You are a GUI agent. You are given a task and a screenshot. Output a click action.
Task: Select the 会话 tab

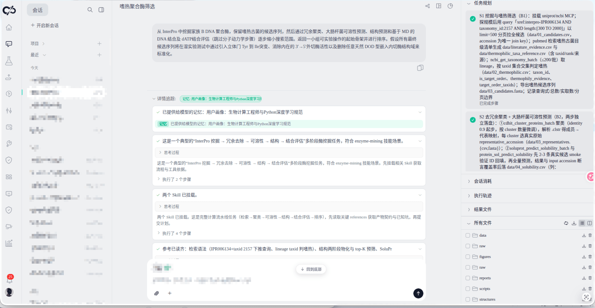(37, 10)
